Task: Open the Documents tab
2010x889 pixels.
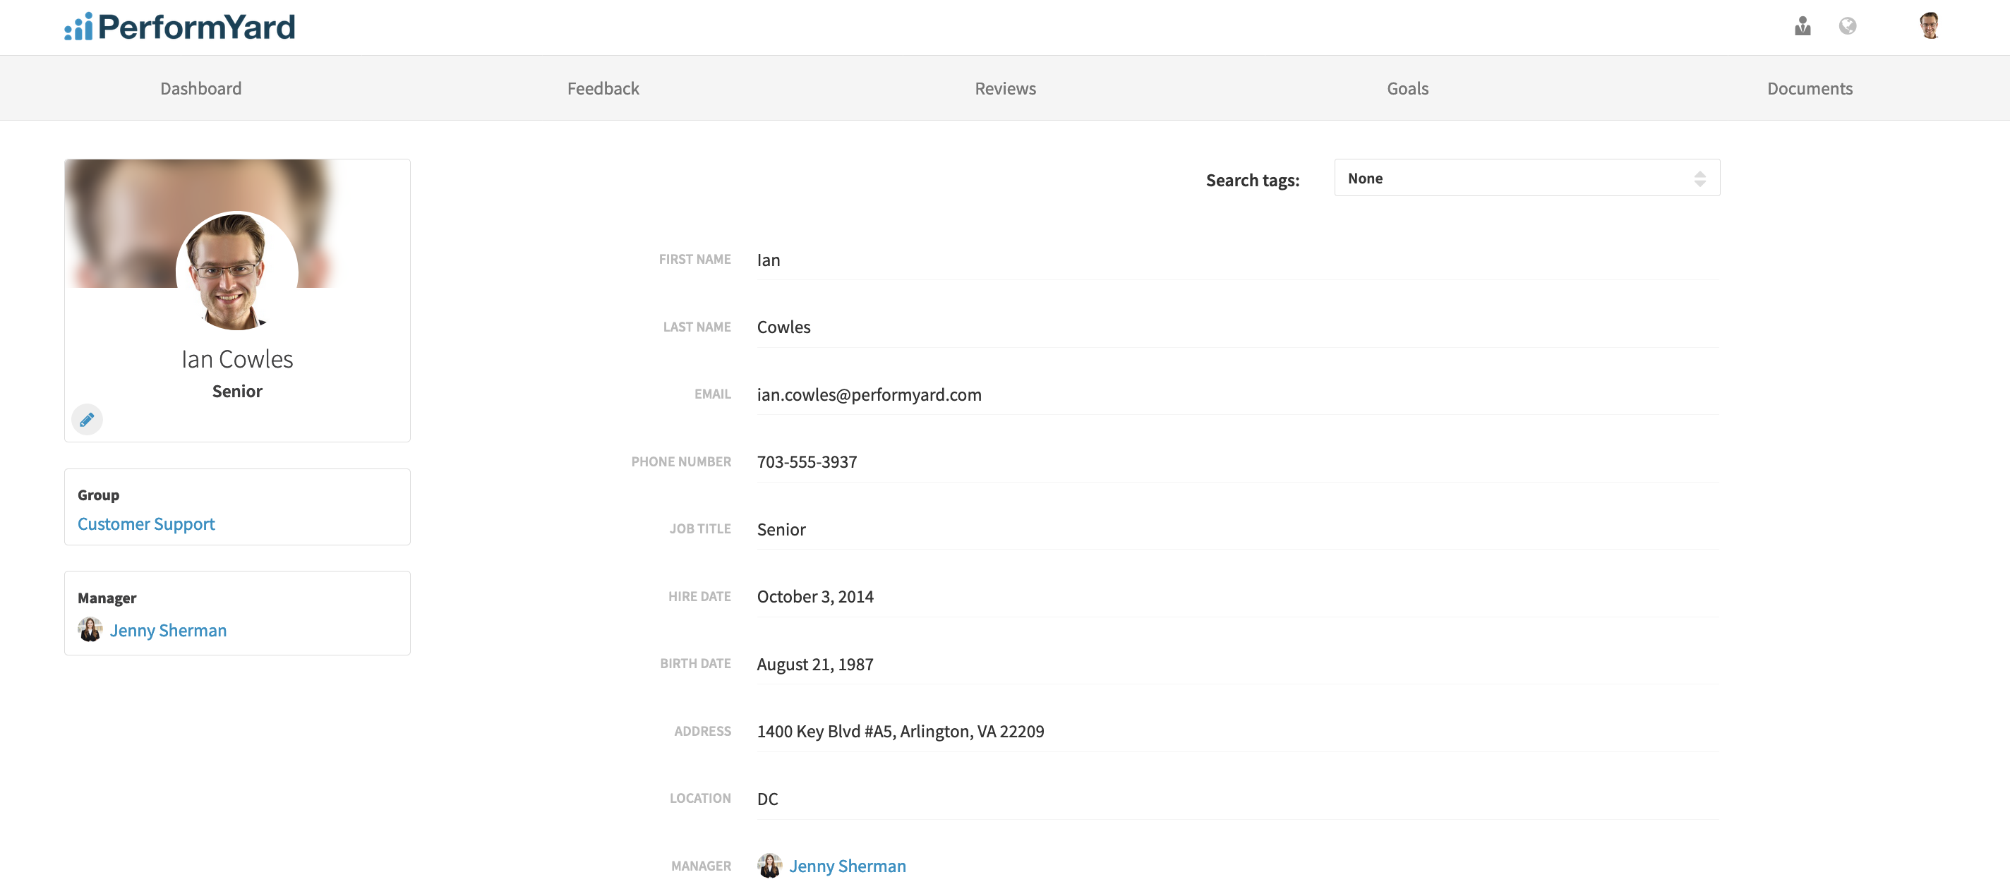Action: click(x=1809, y=88)
